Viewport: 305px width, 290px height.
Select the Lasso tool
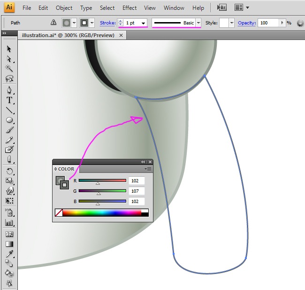(x=9, y=78)
